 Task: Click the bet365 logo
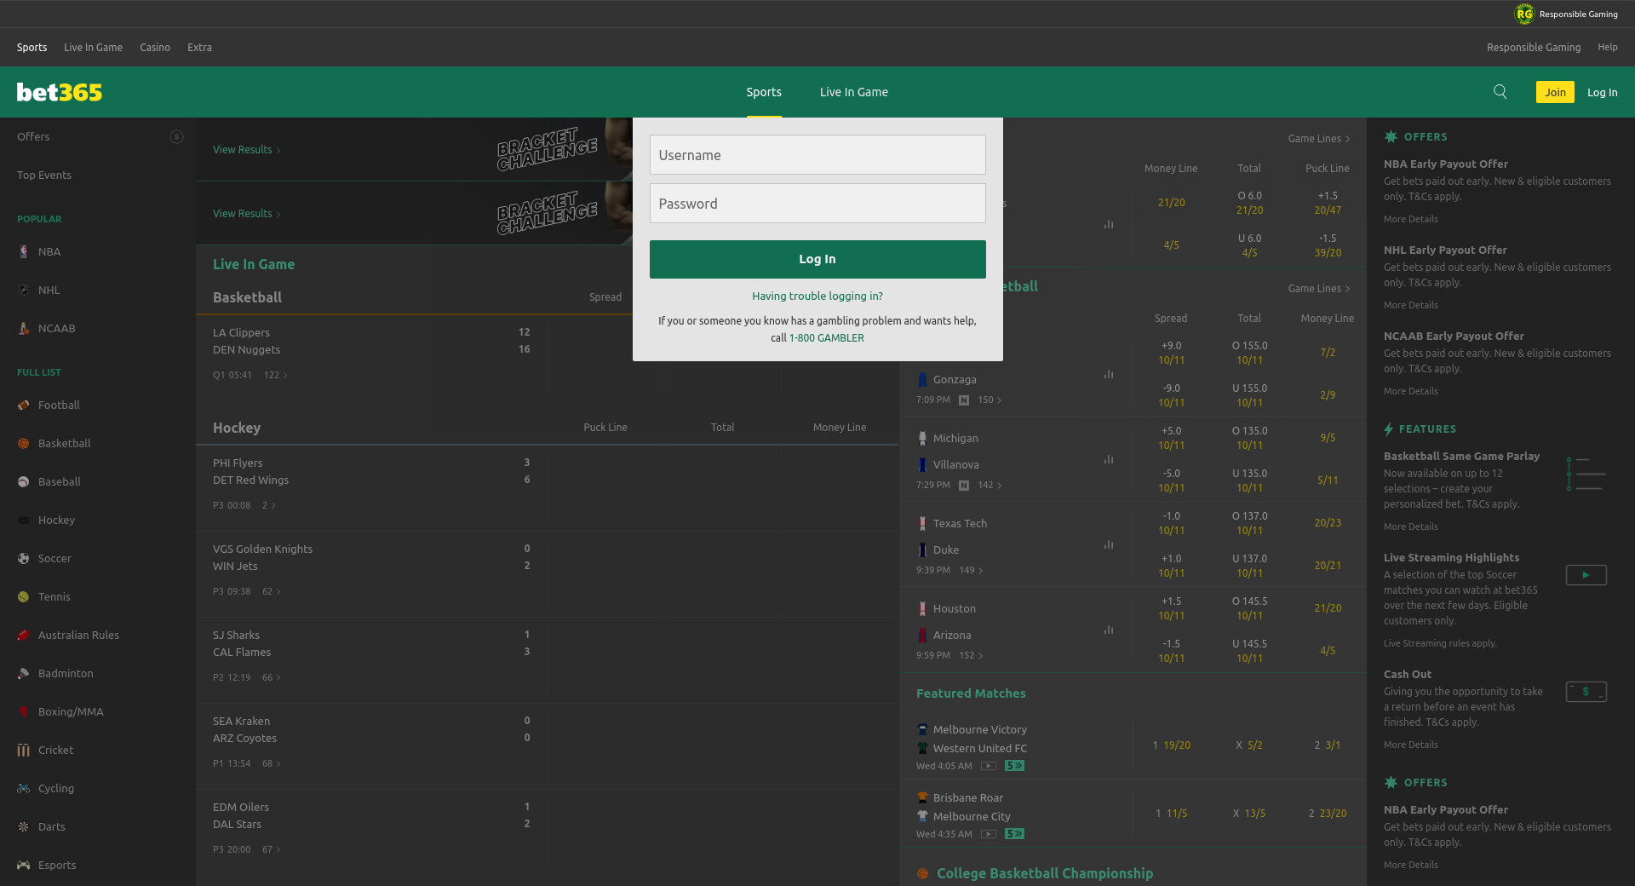[60, 92]
